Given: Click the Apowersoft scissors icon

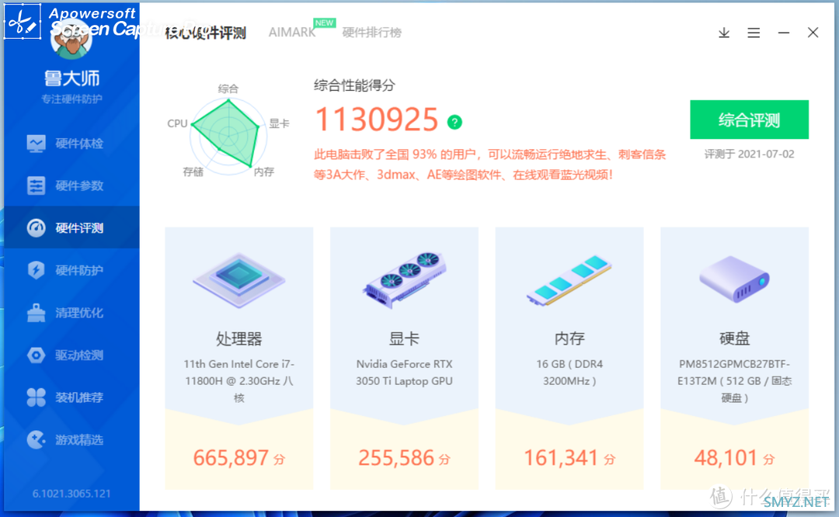Looking at the screenshot, I should click(x=23, y=22).
